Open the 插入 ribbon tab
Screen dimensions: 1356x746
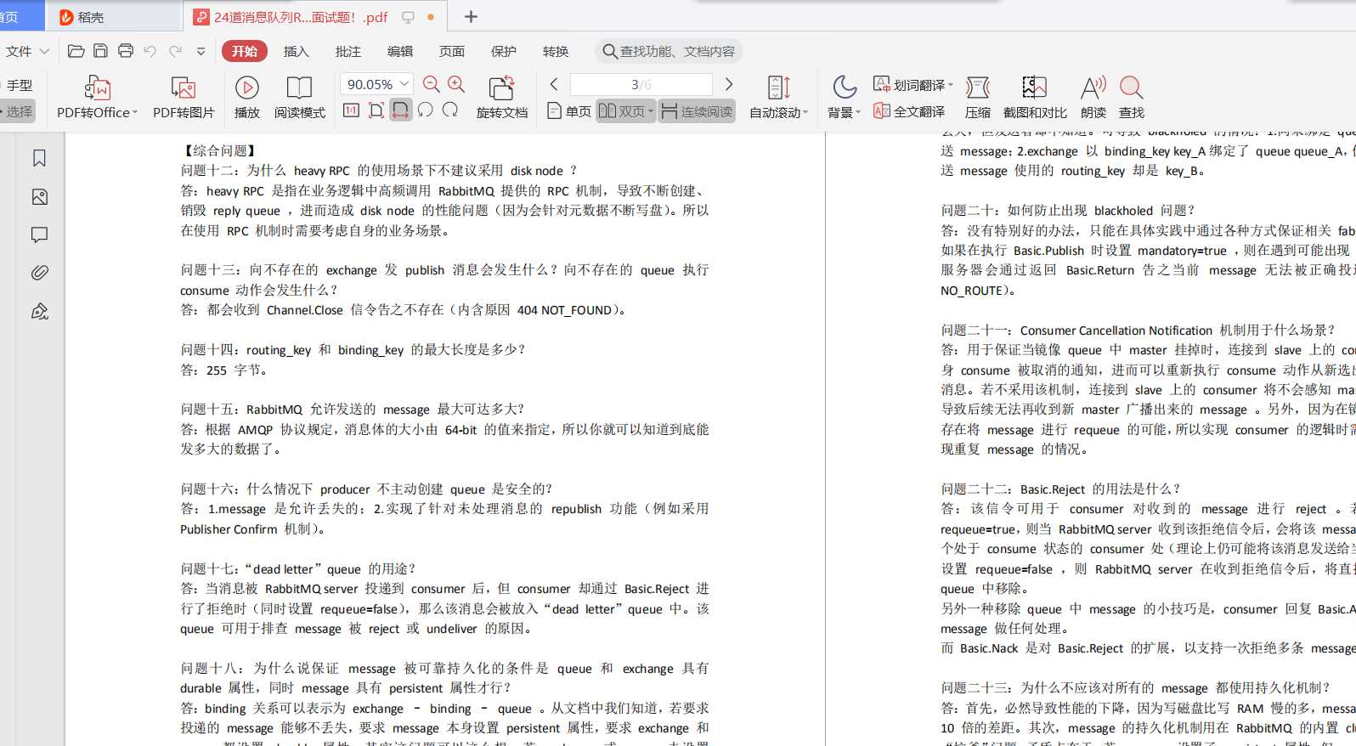click(296, 51)
